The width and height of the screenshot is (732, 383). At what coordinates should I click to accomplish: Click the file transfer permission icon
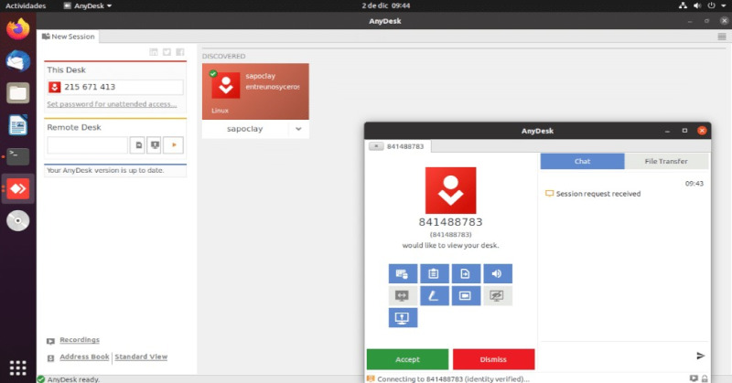pos(465,273)
